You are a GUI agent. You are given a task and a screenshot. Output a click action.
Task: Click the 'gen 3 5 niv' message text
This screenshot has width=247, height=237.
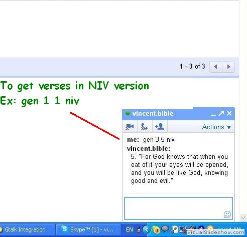(159, 140)
